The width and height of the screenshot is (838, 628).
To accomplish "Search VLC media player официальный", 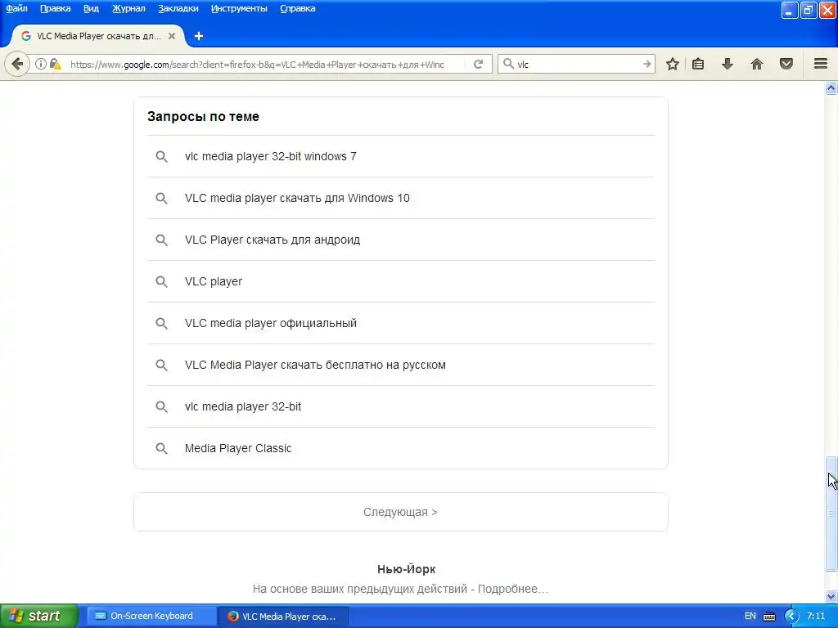I will coord(401,323).
